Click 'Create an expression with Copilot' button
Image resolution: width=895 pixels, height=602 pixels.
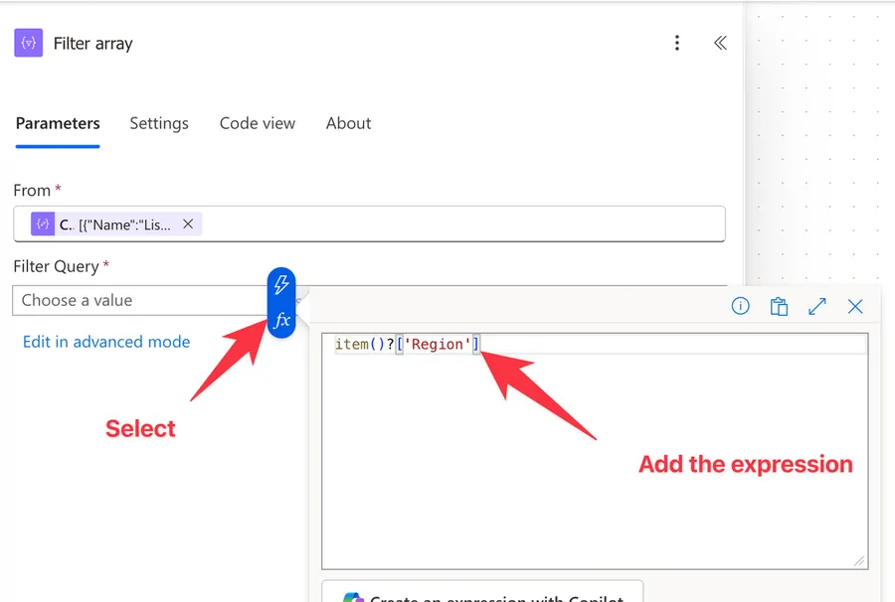(x=483, y=594)
